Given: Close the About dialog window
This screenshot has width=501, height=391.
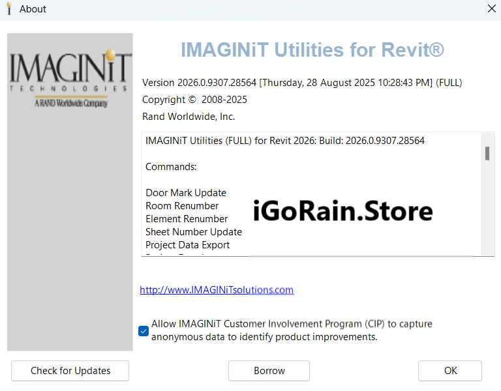Looking at the screenshot, I should [x=492, y=8].
